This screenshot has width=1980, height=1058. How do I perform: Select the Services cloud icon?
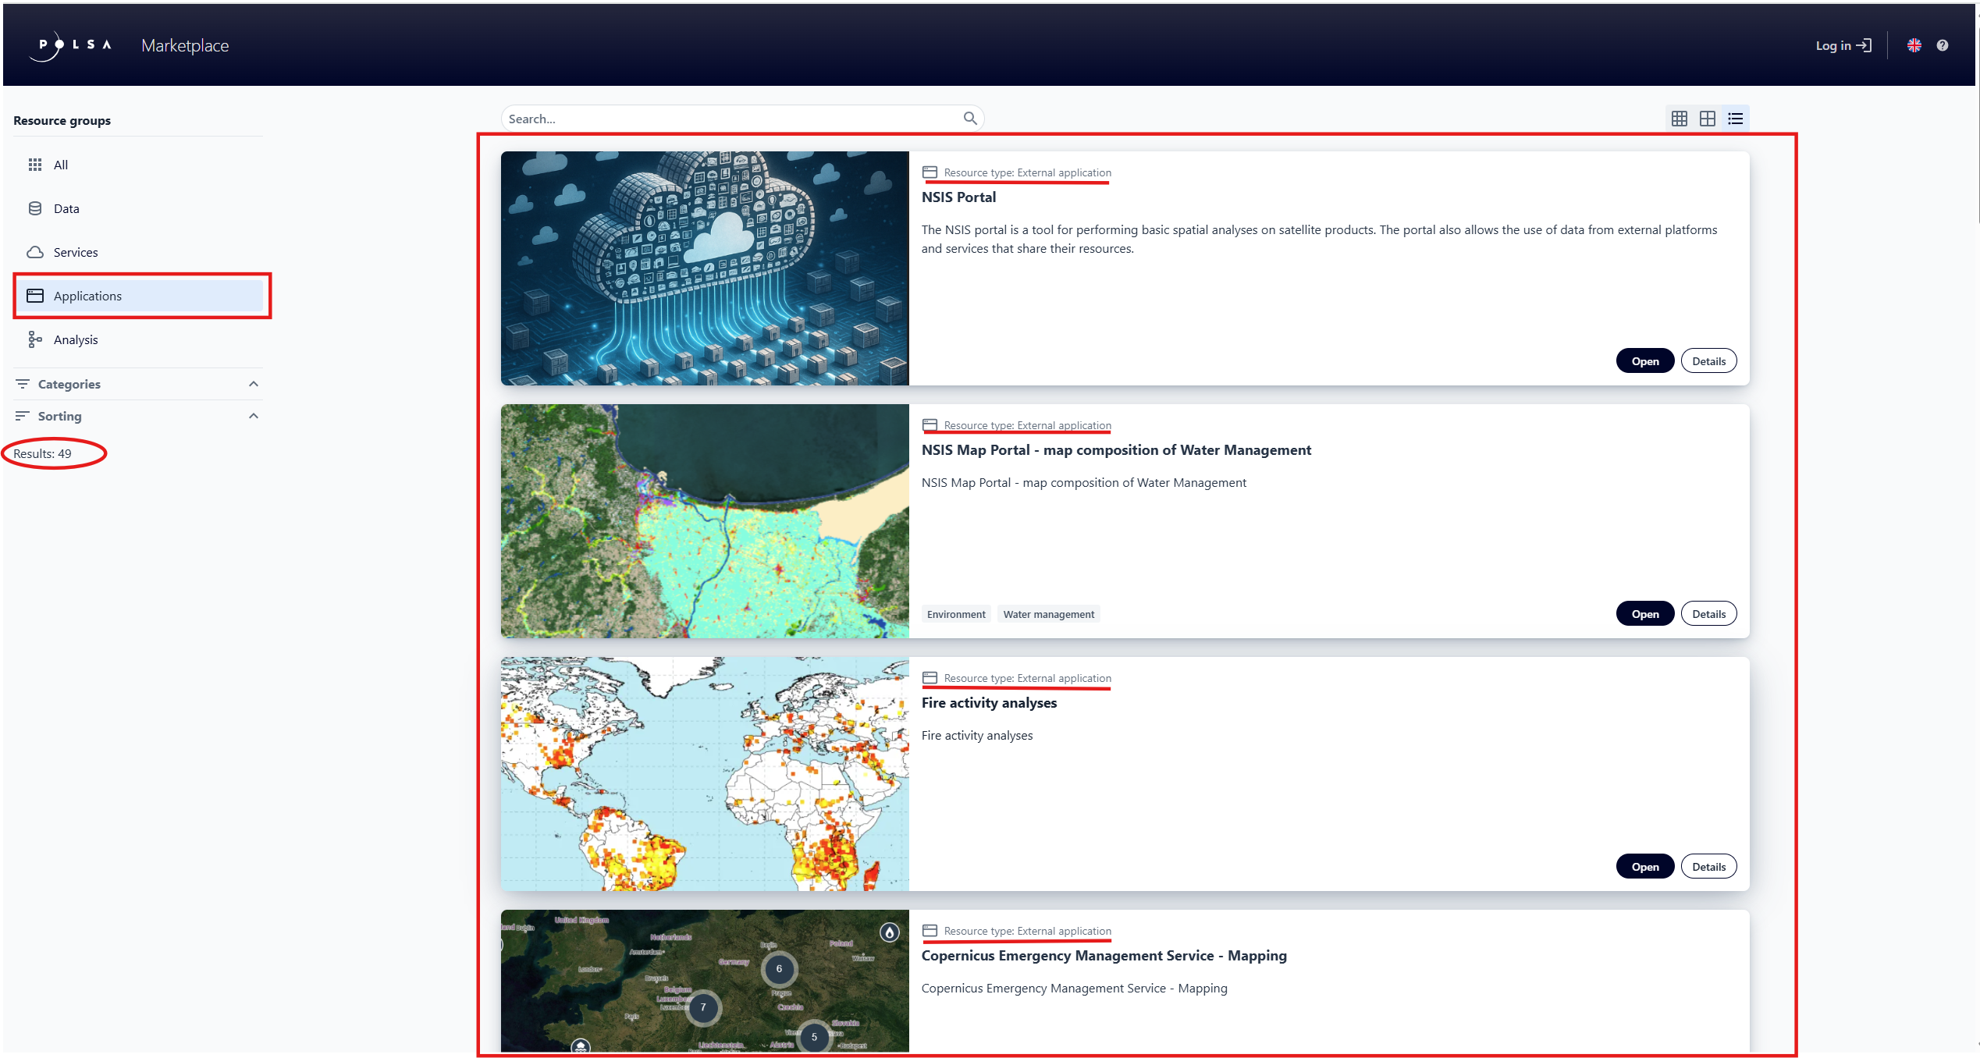coord(35,252)
